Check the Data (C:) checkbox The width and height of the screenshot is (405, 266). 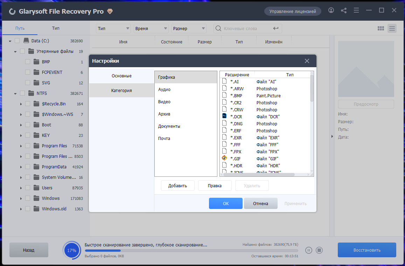point(17,41)
